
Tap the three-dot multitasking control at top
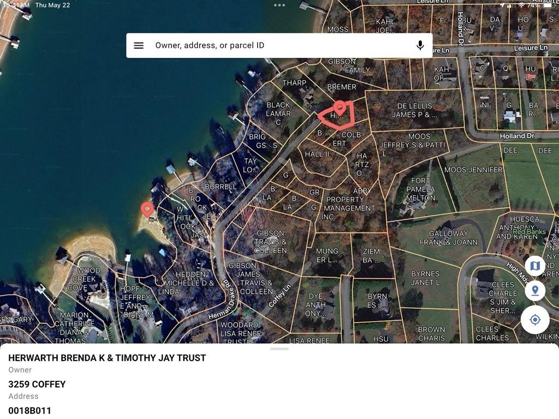[279, 5]
